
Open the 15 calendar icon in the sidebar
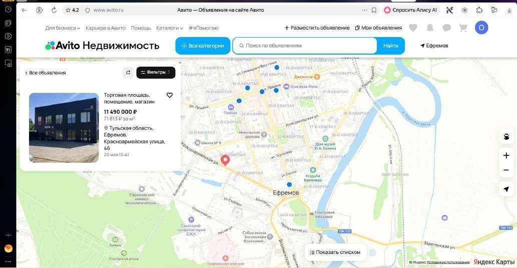[x=8, y=50]
